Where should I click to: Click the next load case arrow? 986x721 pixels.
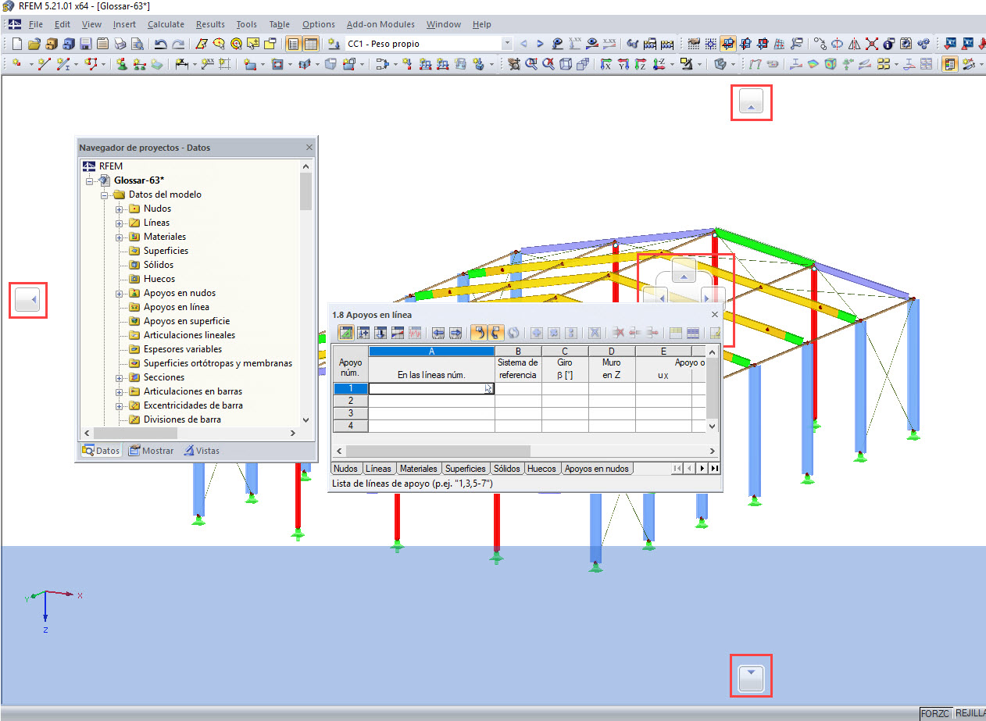point(540,44)
